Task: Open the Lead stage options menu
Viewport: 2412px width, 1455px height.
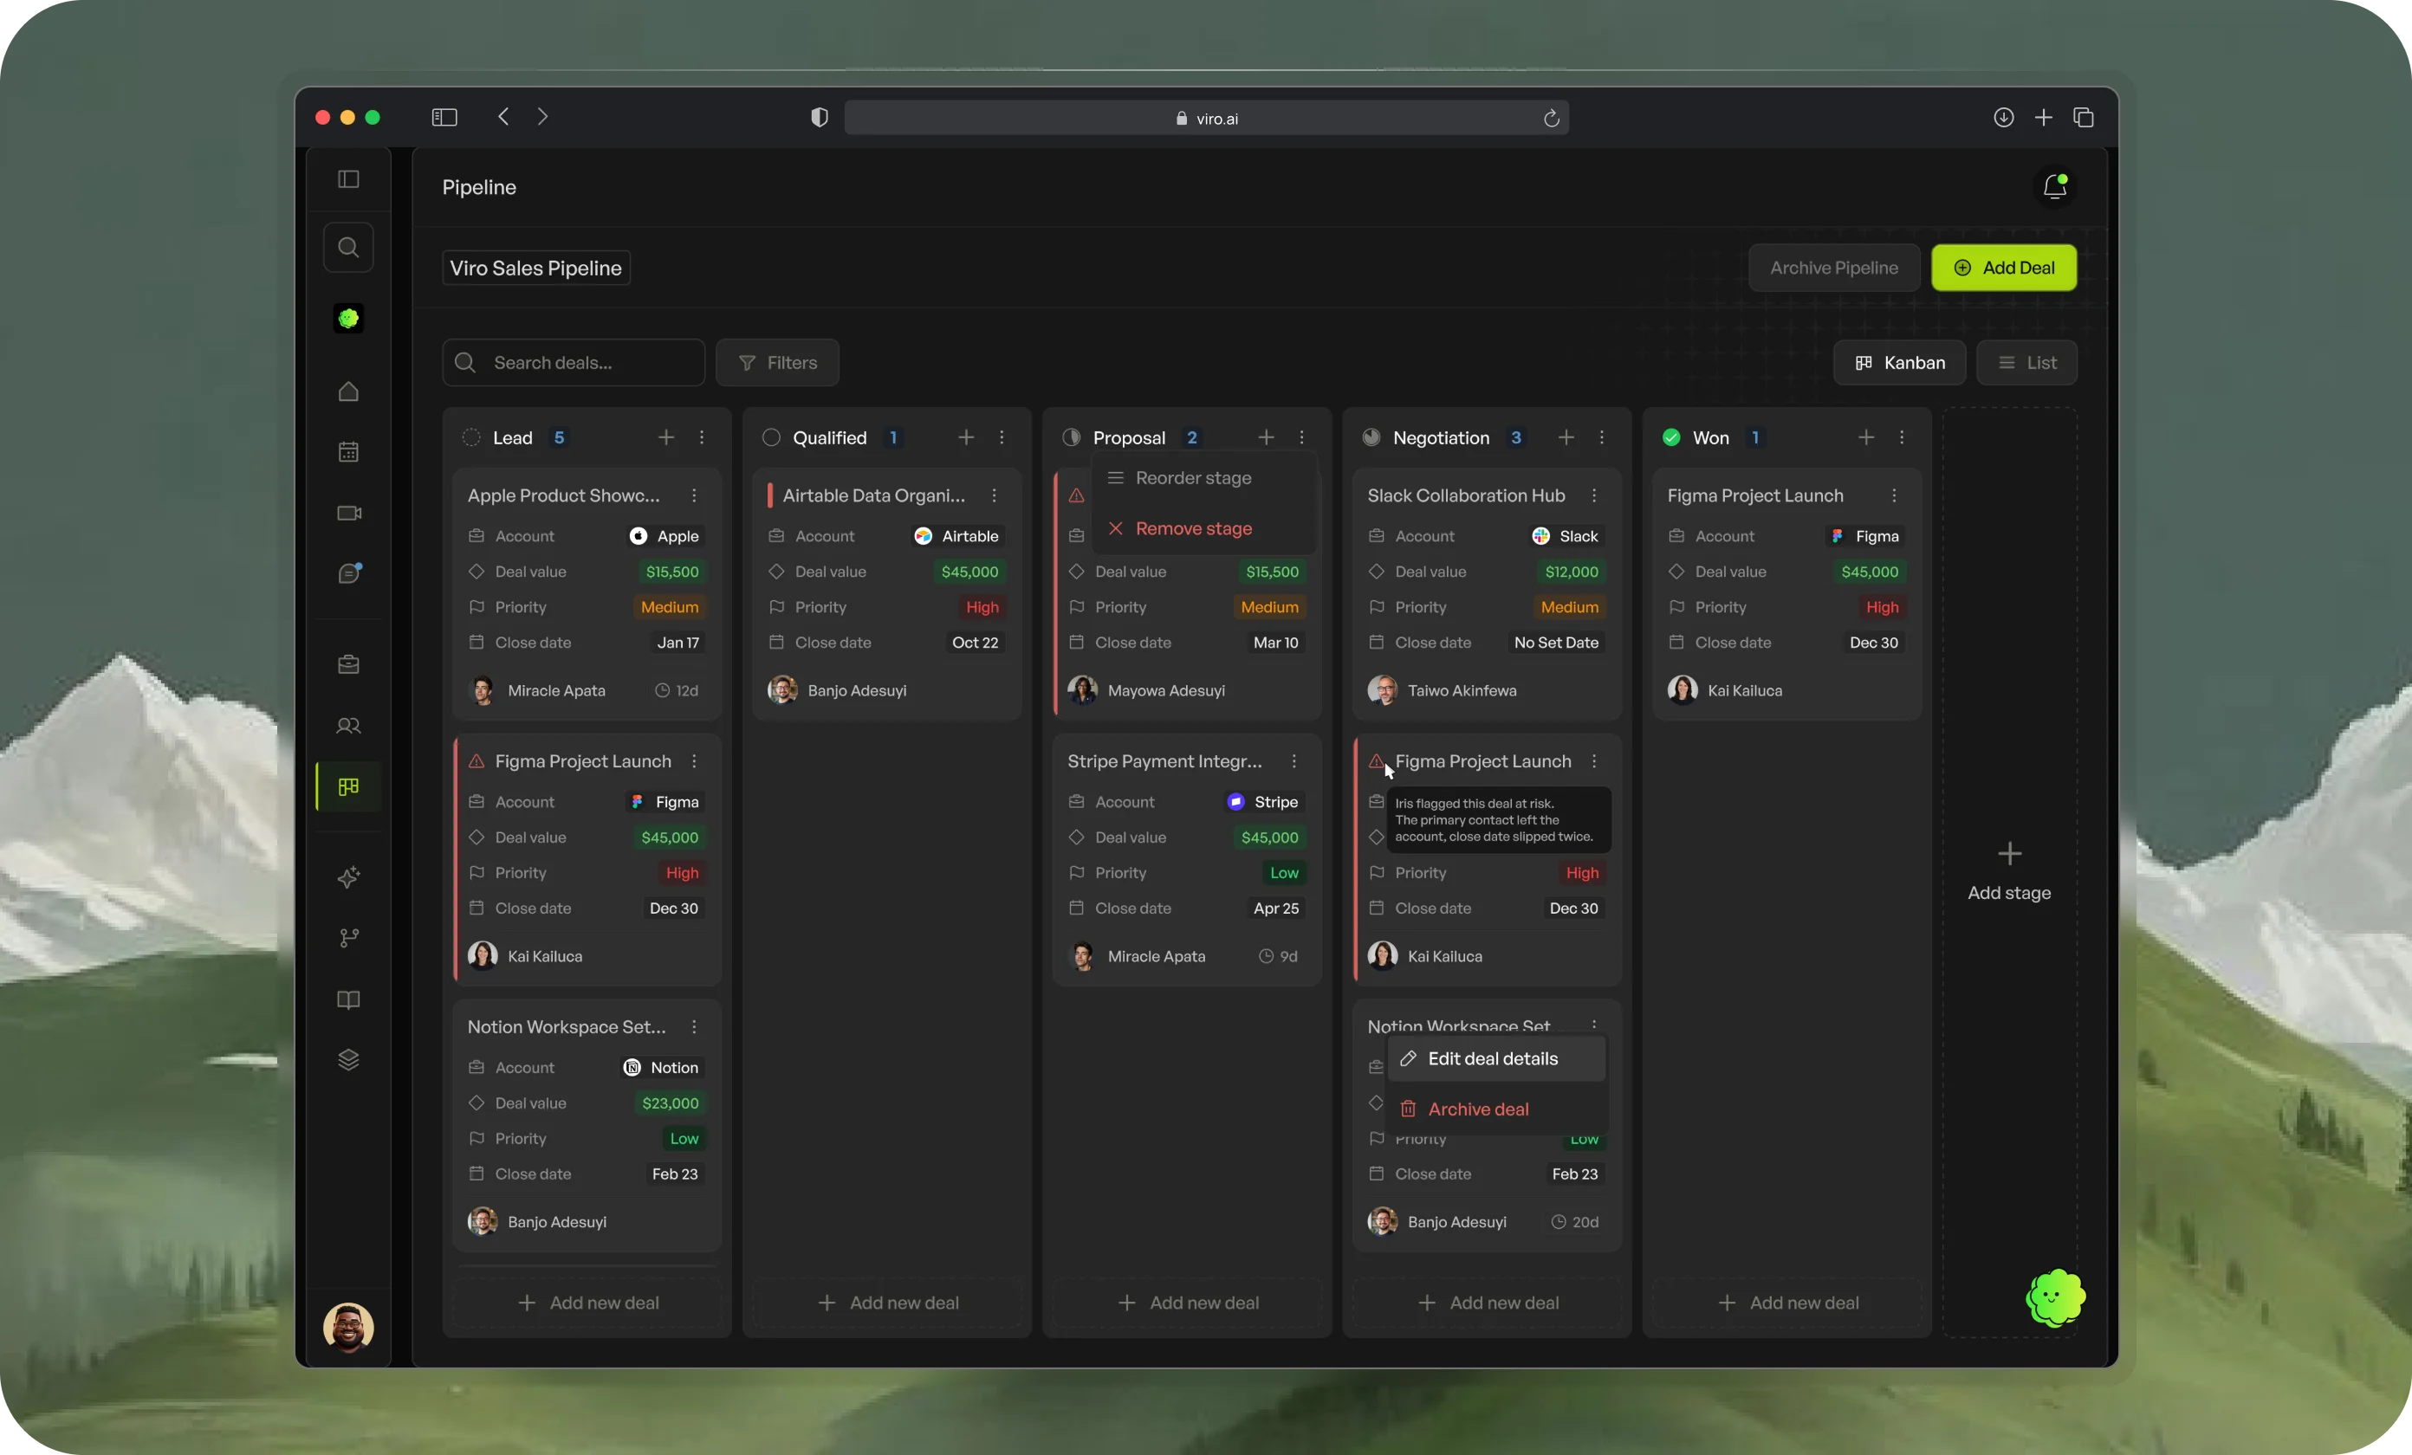Action: click(702, 437)
